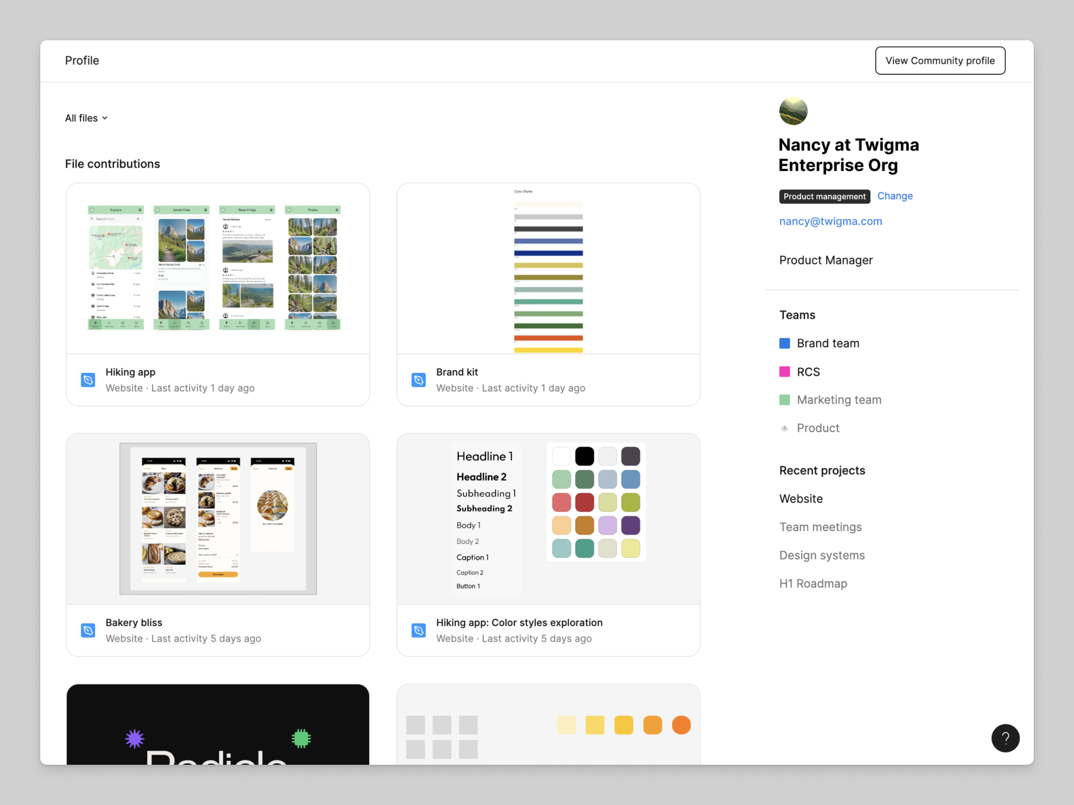Screen dimensions: 1074x805
Task: Expand the All files dropdown
Action: [86, 118]
